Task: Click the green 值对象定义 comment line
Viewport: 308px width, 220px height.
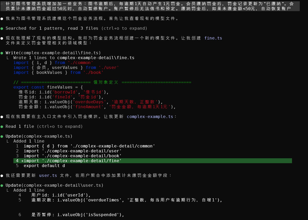Action: pos(102,82)
